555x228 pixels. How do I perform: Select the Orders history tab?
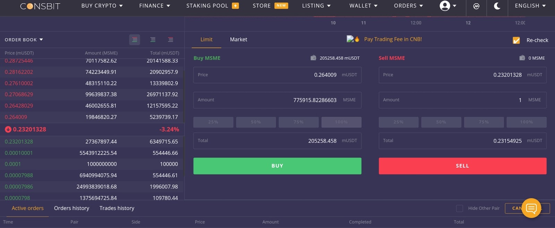(71, 208)
